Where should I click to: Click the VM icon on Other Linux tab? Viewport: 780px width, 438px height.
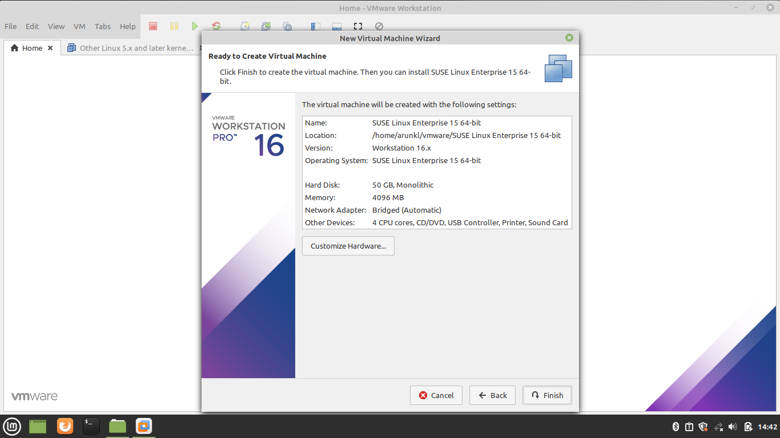click(71, 48)
